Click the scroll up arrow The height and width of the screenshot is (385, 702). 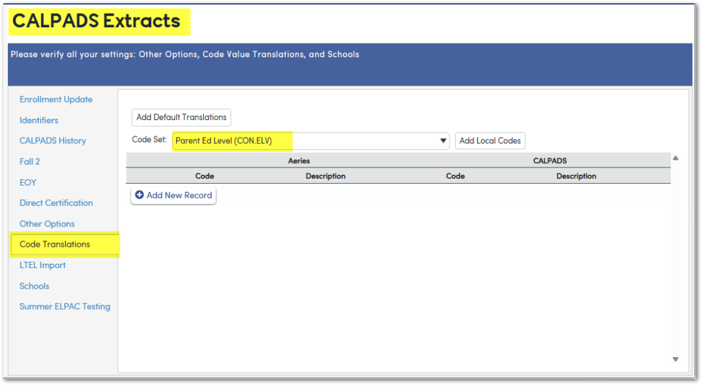click(675, 158)
